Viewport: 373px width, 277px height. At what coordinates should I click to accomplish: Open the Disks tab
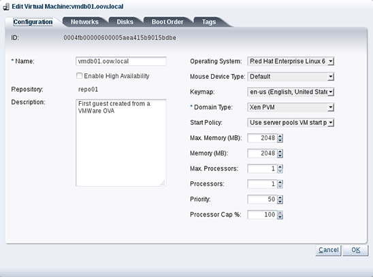point(125,22)
